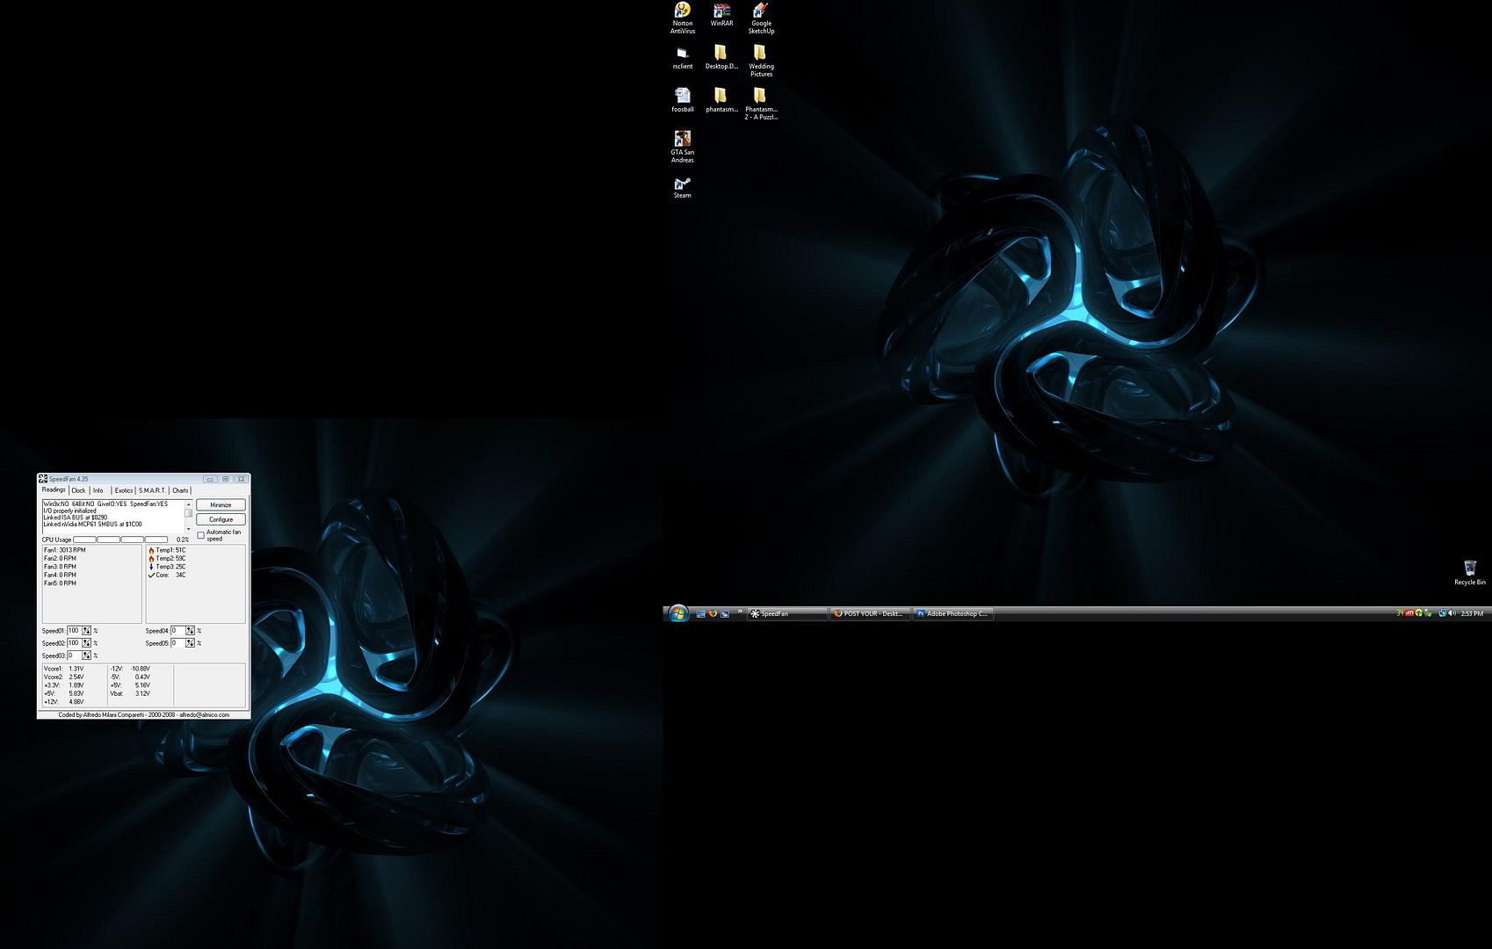Screen dimensions: 1492x949
Task: Click the Vcore1: 1.31V reading
Action: [63, 669]
